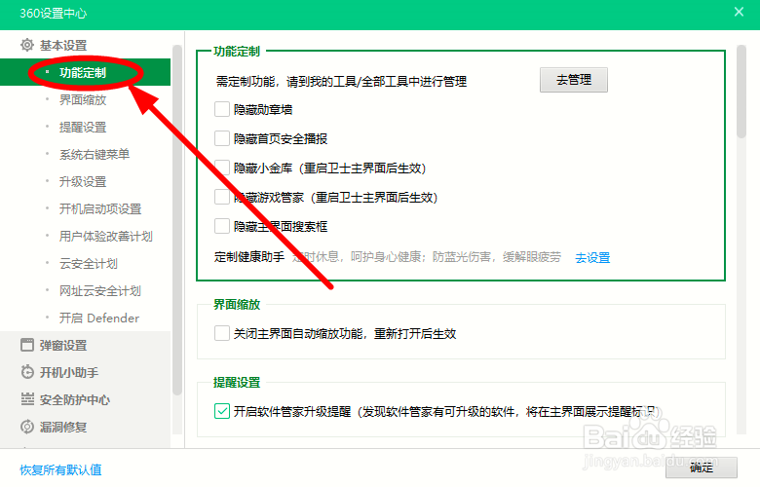
Task: Click the 漏洞修复 icon
Action: click(x=27, y=427)
